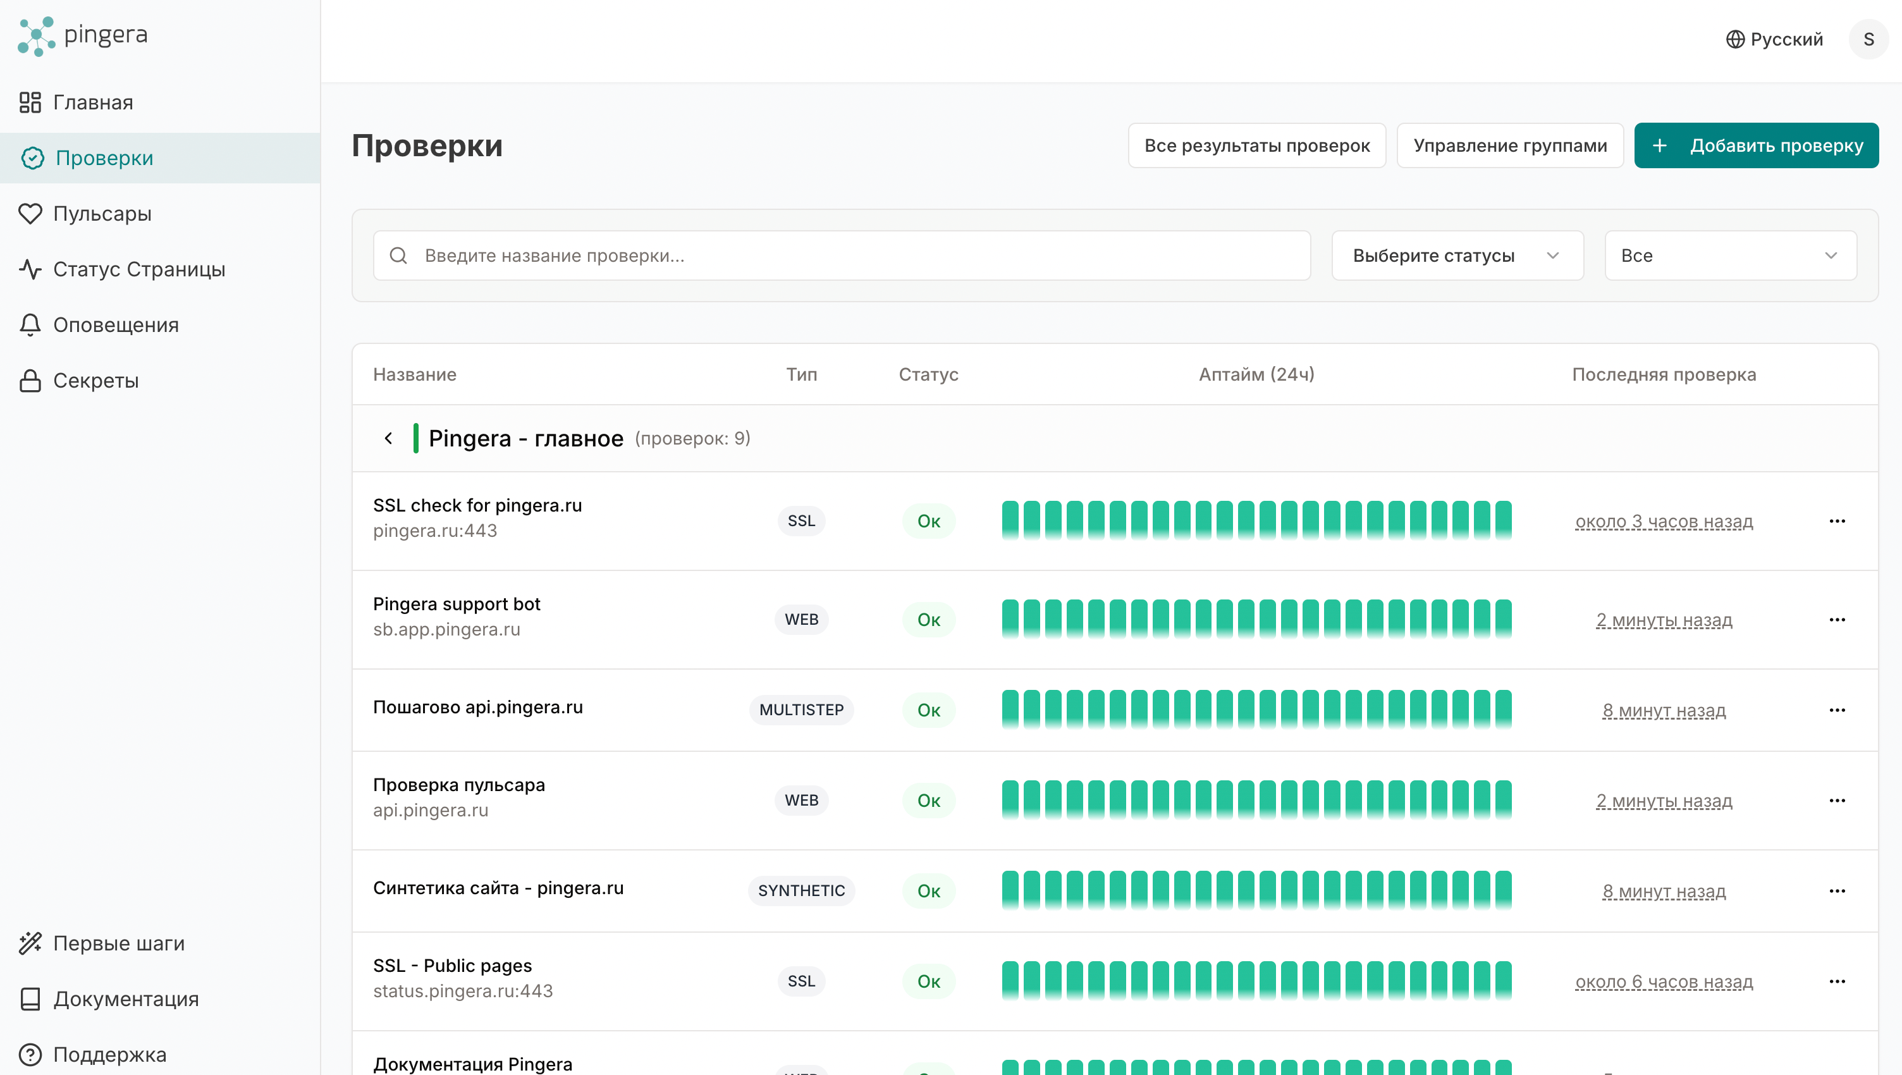
Task: Collapse the Pingera - главное group
Action: pyautogui.click(x=388, y=439)
